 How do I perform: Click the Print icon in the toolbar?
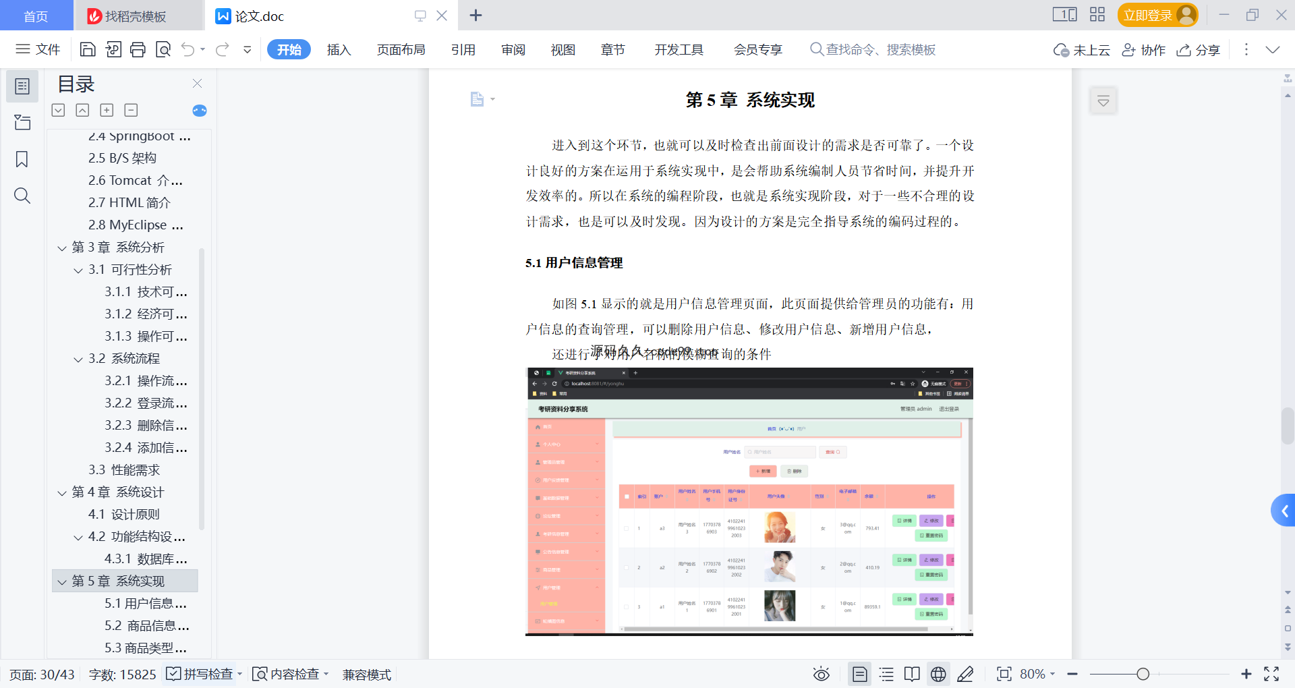(138, 49)
